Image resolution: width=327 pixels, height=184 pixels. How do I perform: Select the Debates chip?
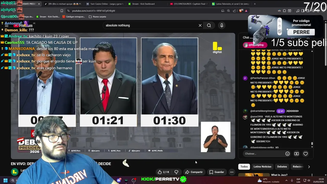point(282,167)
